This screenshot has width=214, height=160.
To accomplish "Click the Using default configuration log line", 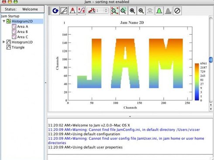I will tap(84, 134).
